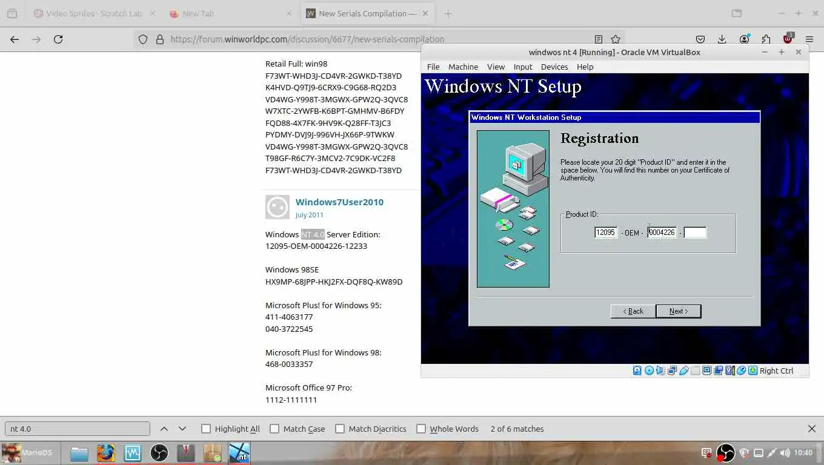Viewport: 824px width, 465px height.
Task: Click the VirtualBox USB status icon
Action: (684, 371)
